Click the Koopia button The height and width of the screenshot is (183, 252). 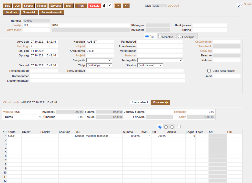pyautogui.click(x=28, y=6)
